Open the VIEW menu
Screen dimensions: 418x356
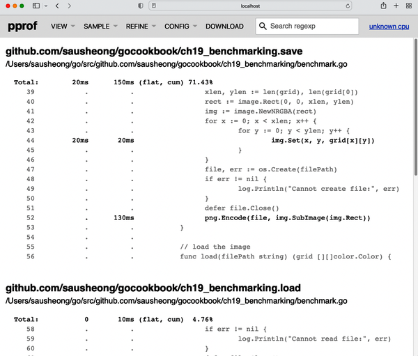(59, 26)
